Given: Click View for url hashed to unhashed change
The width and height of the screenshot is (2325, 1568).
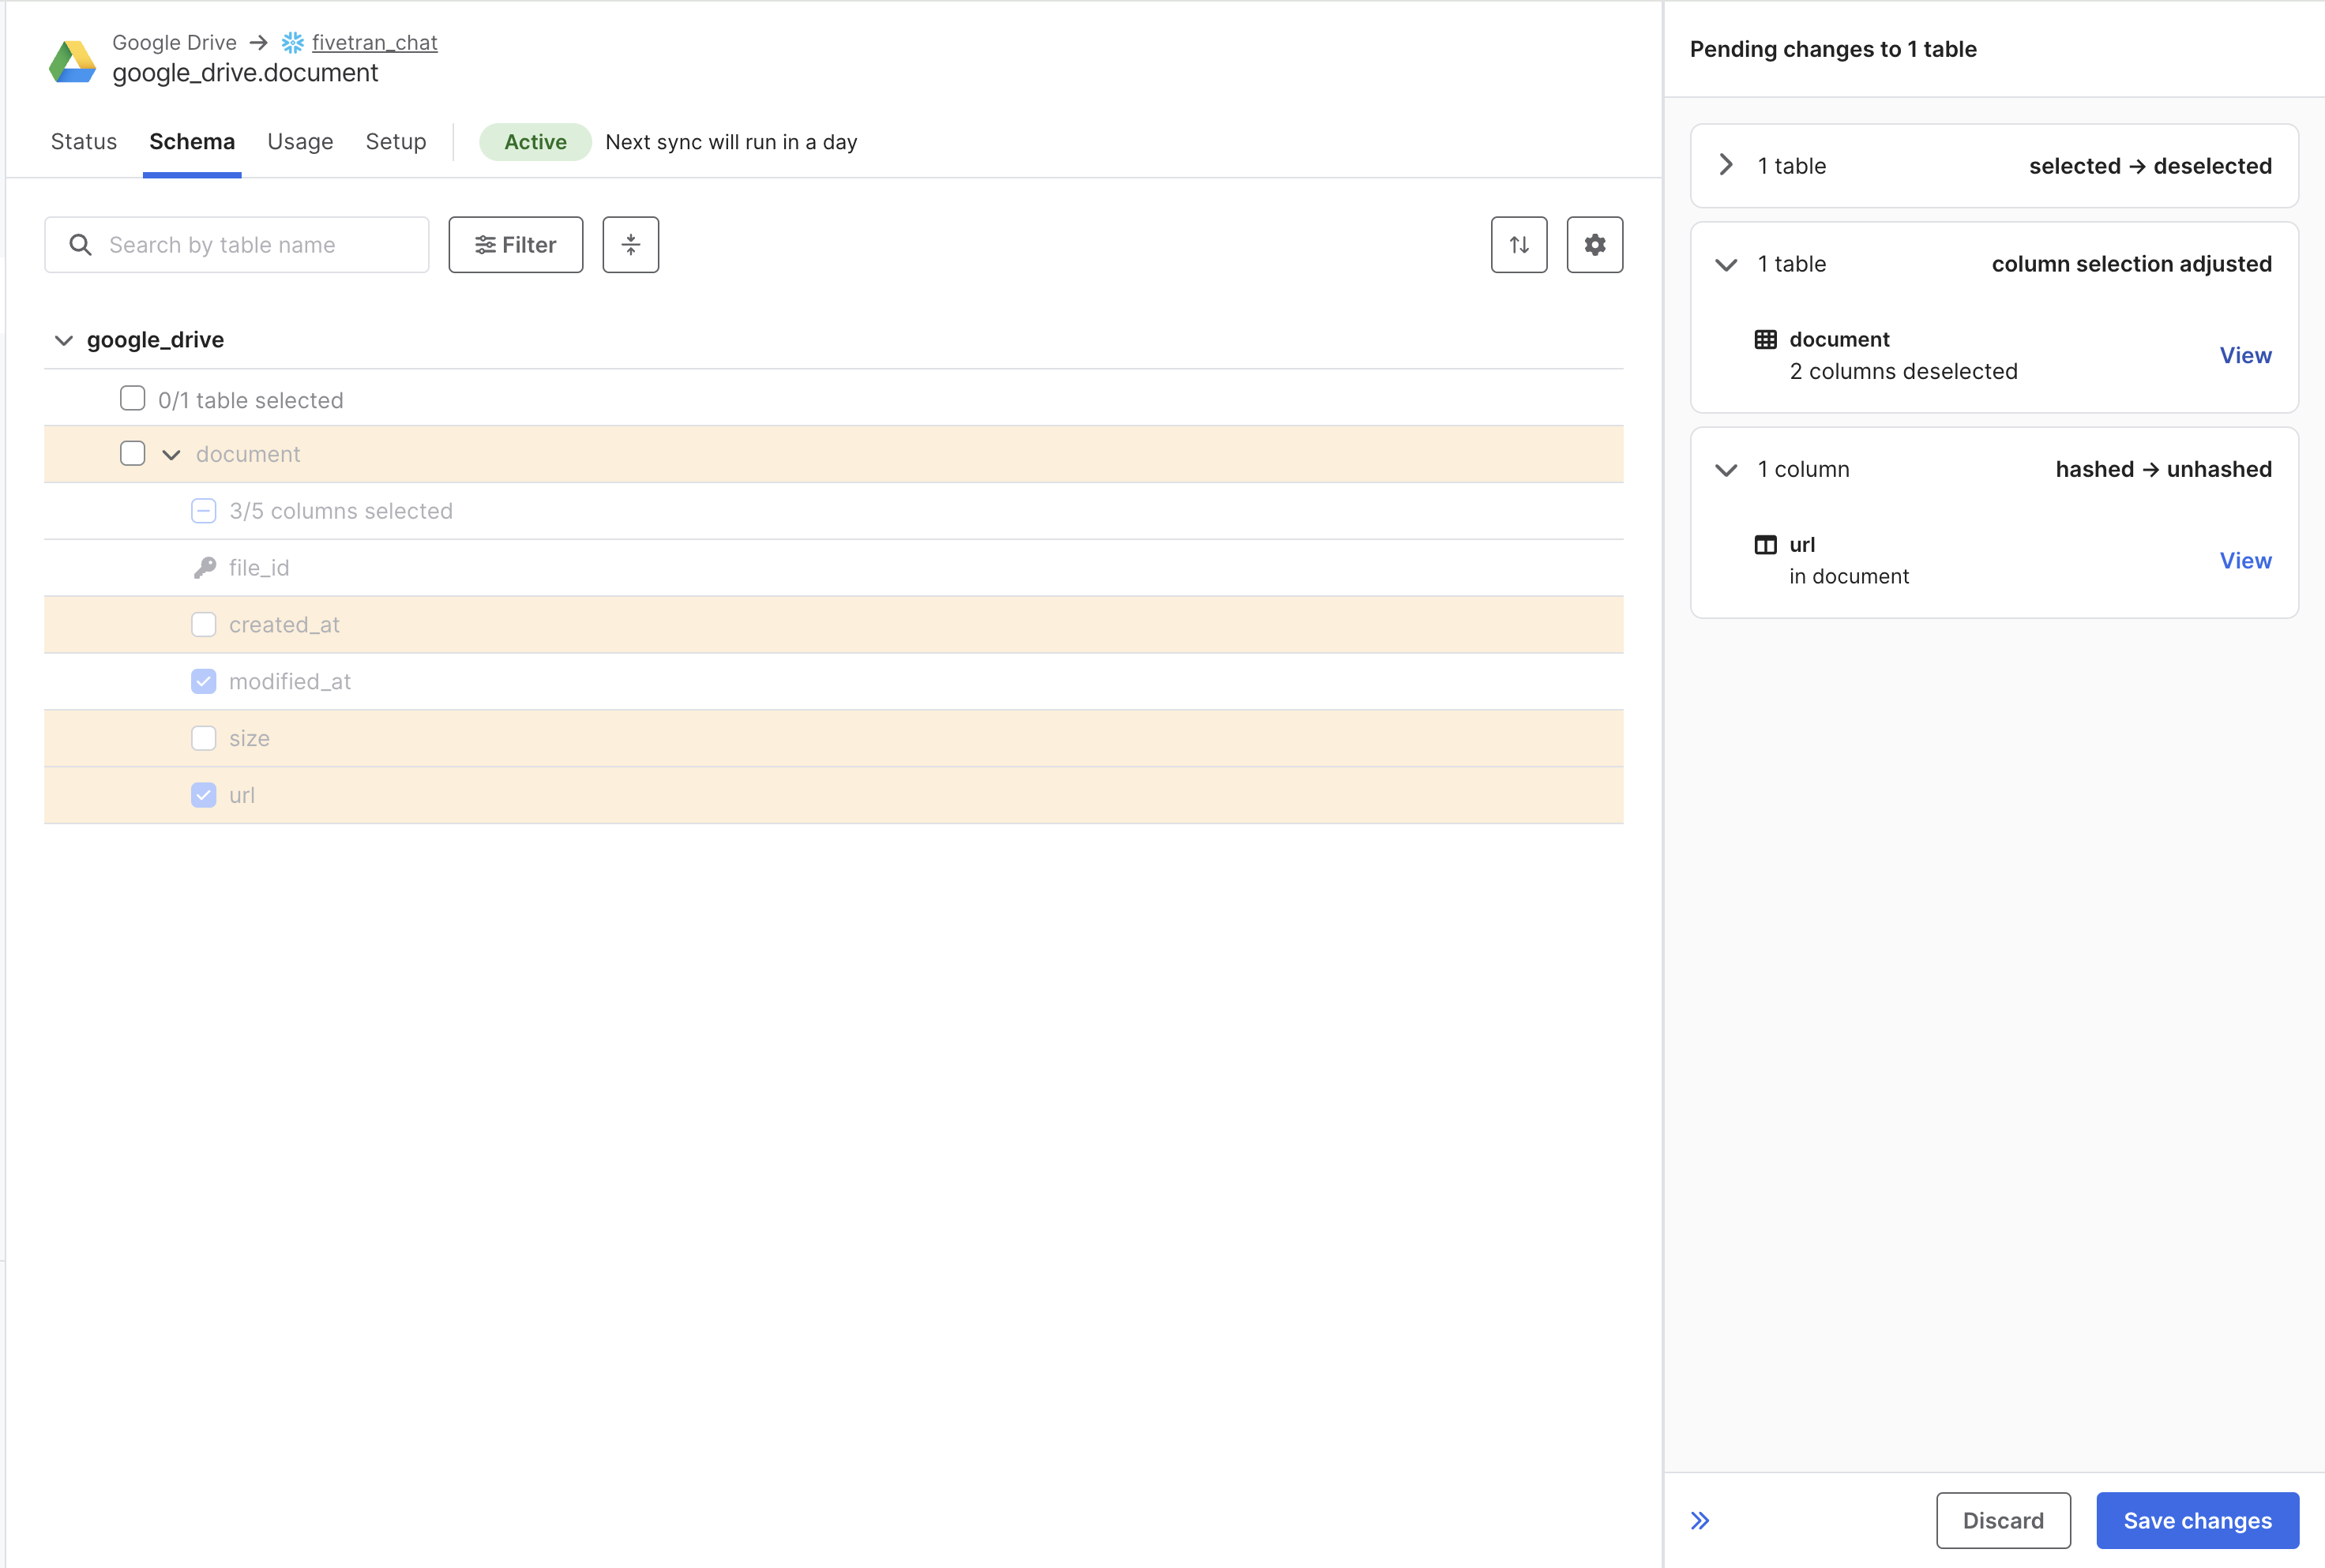Looking at the screenshot, I should (2246, 560).
